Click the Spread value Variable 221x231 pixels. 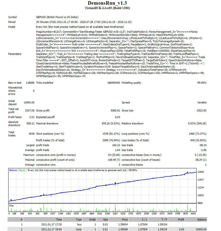tap(202, 103)
